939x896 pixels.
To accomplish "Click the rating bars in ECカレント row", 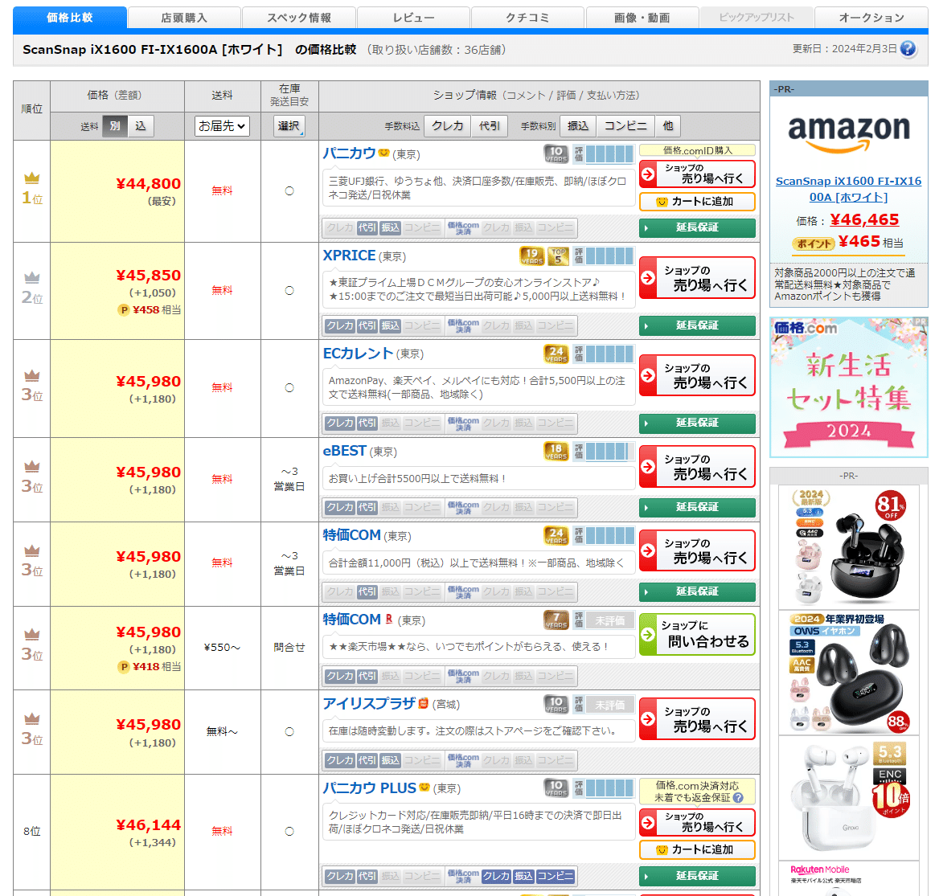I will [x=609, y=354].
